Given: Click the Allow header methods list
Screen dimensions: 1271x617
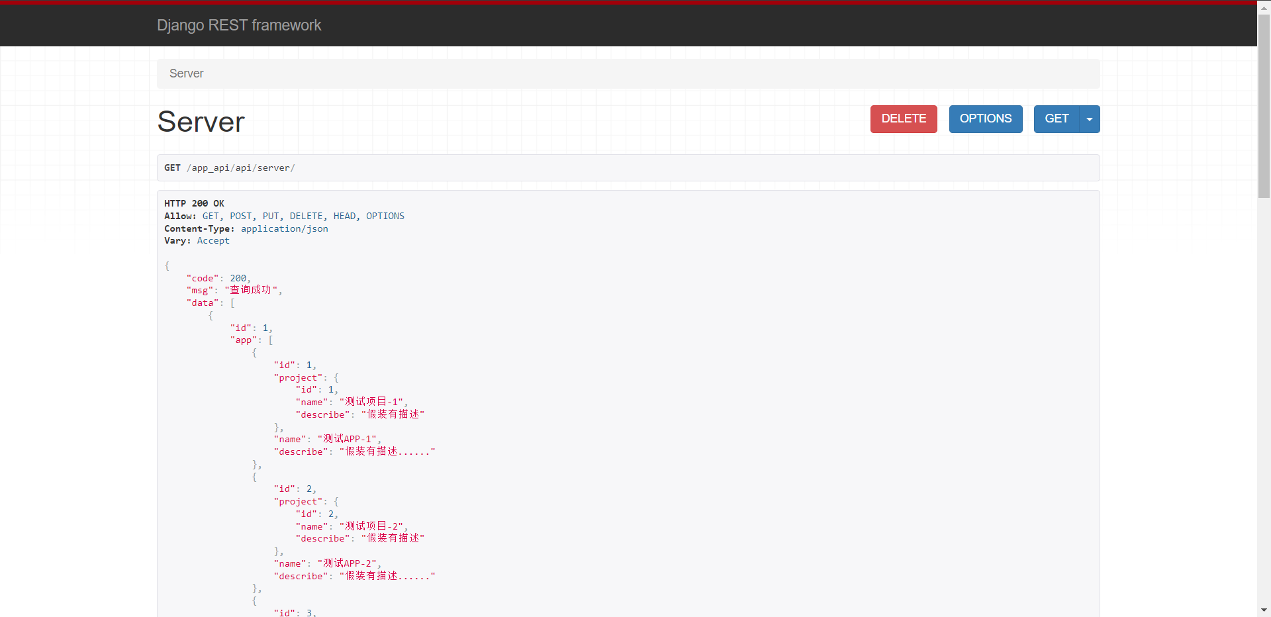Looking at the screenshot, I should [x=303, y=216].
